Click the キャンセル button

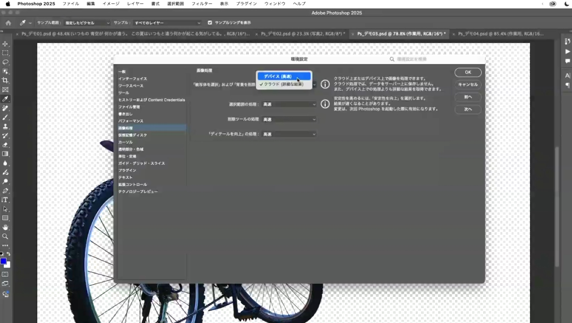tap(468, 85)
